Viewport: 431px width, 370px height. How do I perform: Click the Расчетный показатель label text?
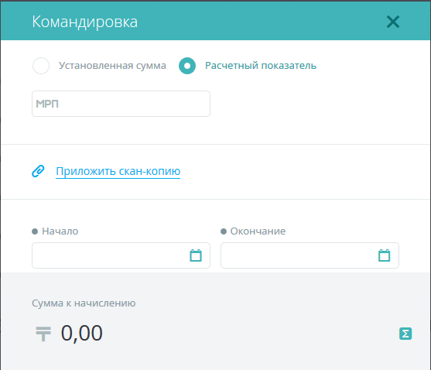pos(261,66)
